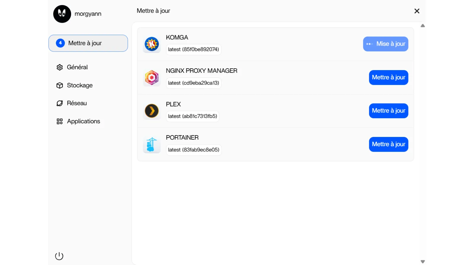Click the Komga app icon

point(152,44)
